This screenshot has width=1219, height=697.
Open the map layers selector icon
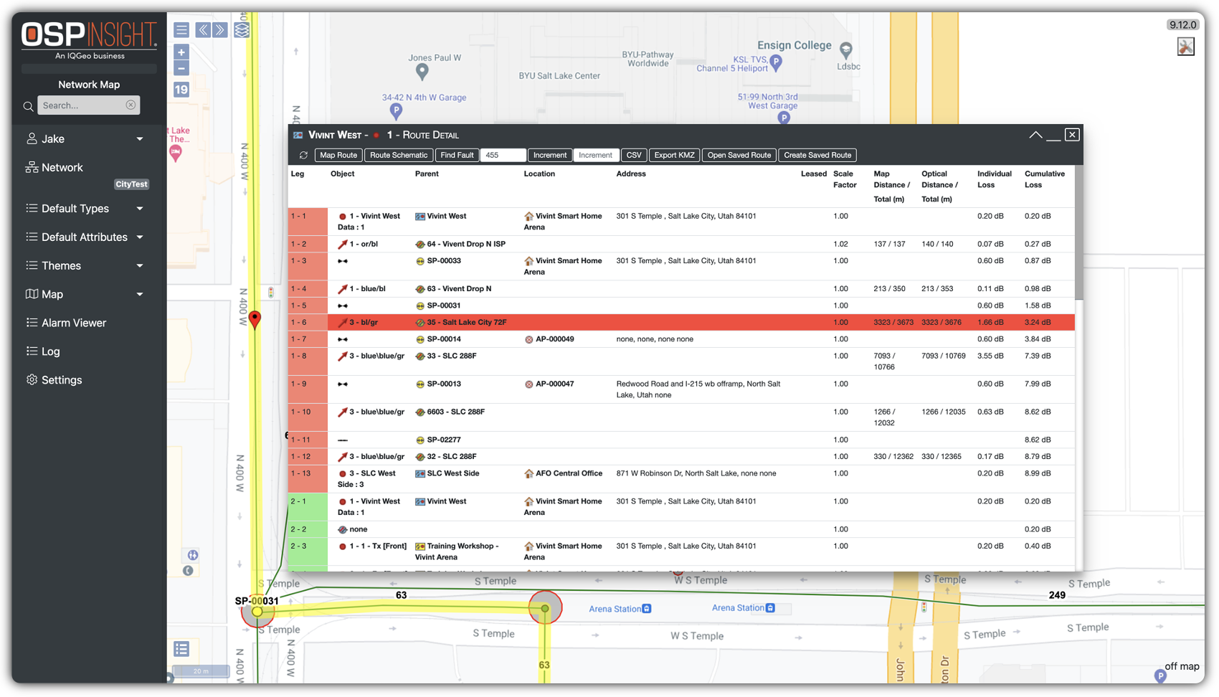pyautogui.click(x=242, y=29)
